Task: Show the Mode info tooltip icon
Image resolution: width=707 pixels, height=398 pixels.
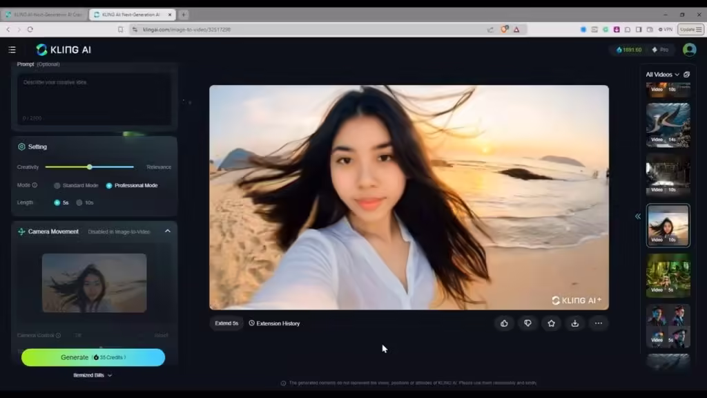Action: click(35, 185)
